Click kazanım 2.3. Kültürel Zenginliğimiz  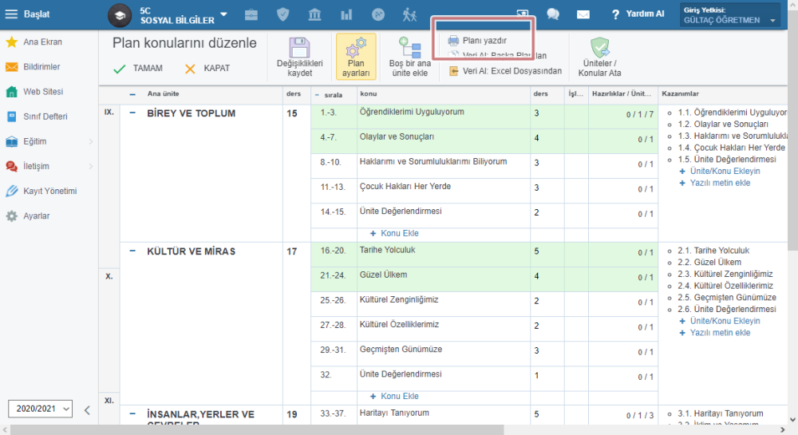[725, 274]
